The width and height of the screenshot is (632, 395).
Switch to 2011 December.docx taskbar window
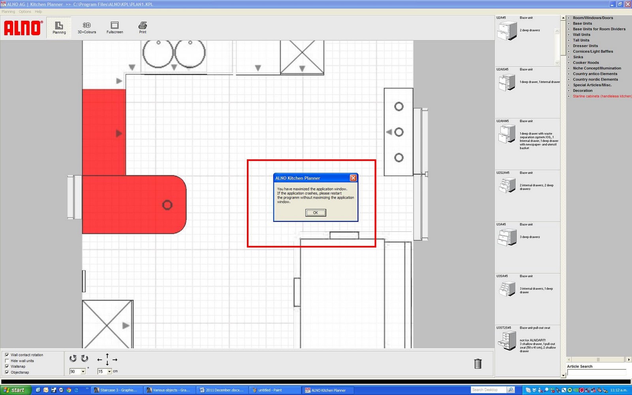pos(222,390)
